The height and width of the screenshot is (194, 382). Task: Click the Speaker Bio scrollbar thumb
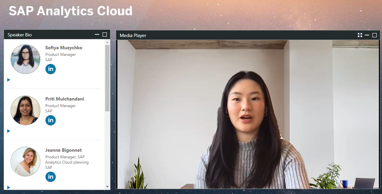tap(107, 78)
